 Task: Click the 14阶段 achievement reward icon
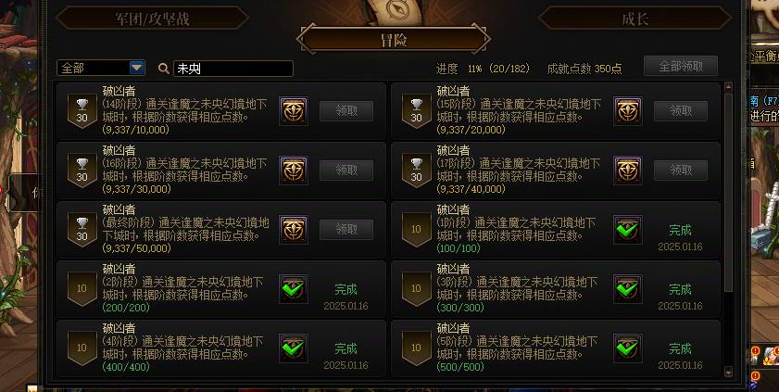coord(293,111)
